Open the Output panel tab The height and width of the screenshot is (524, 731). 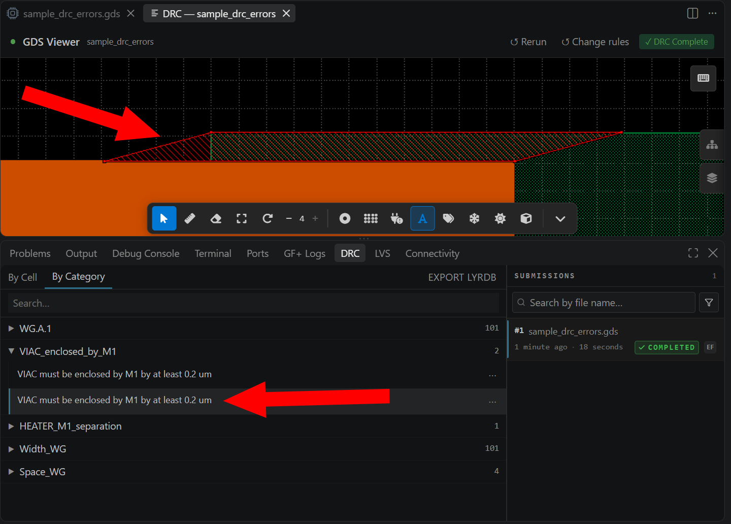(81, 253)
